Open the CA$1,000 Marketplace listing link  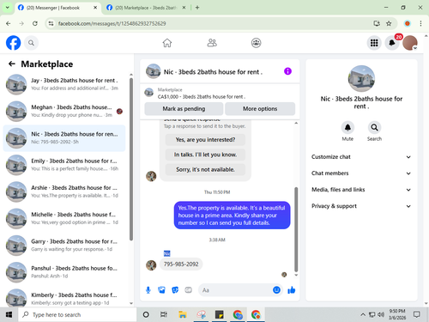[x=202, y=97]
